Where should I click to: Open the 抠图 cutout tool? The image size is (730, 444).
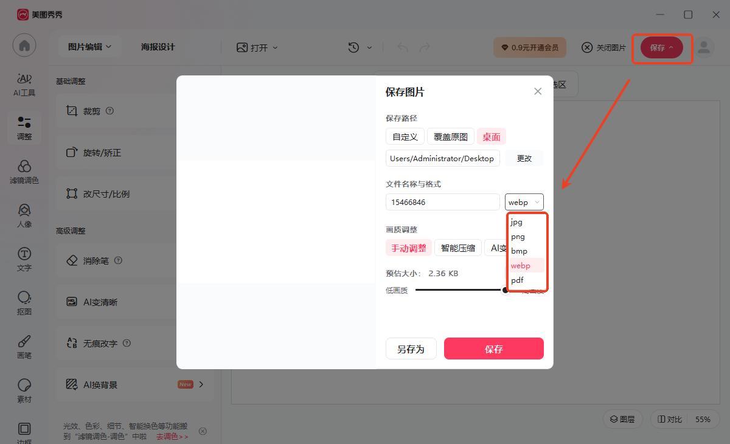pyautogui.click(x=24, y=304)
